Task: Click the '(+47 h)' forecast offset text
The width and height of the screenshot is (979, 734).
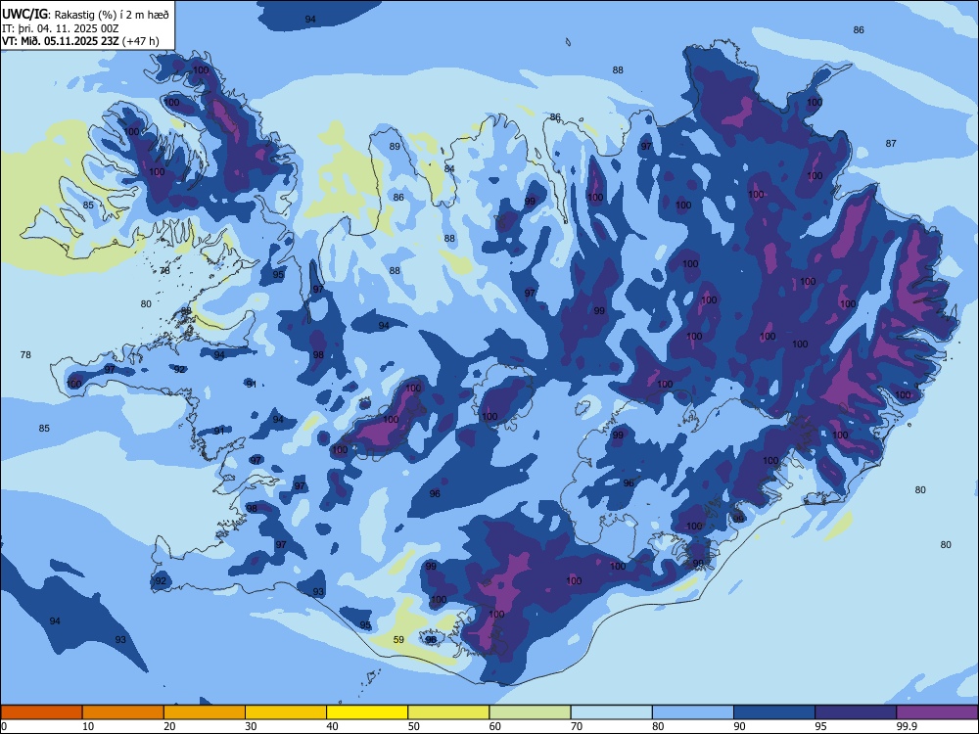Action: click(140, 41)
